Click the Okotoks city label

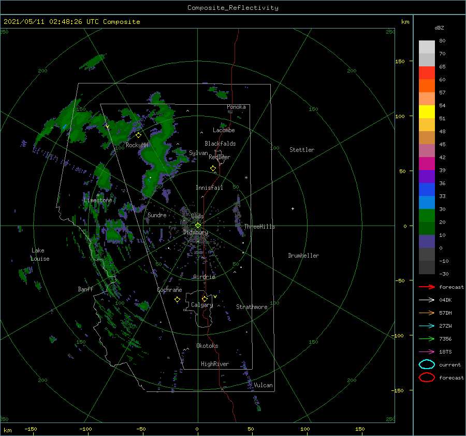207,346
